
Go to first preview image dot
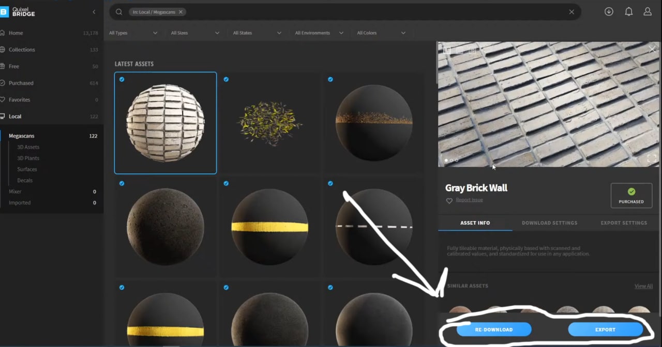(x=446, y=160)
